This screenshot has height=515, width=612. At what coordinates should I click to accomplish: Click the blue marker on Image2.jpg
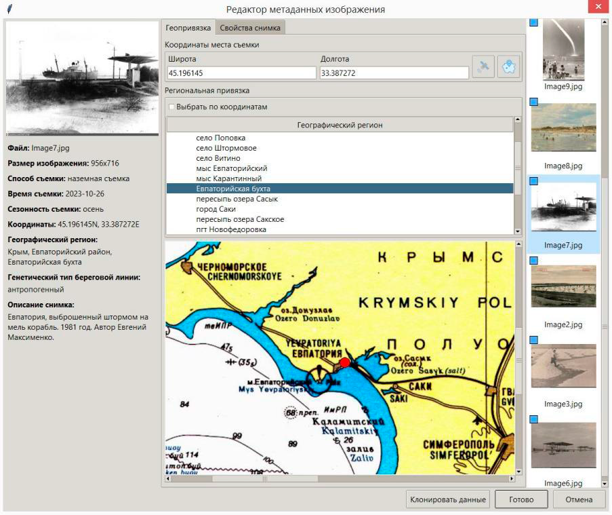(533, 260)
